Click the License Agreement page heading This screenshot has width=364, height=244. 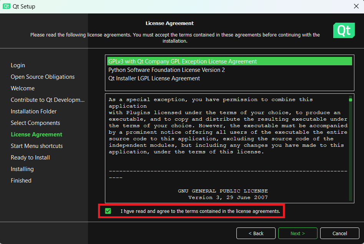[x=170, y=23]
